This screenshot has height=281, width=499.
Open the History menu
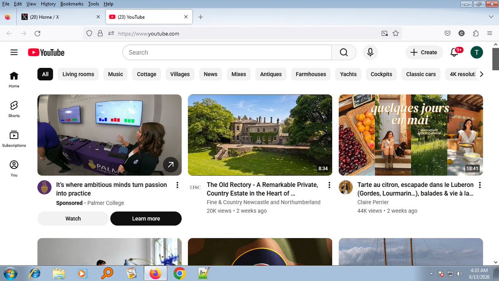48,4
